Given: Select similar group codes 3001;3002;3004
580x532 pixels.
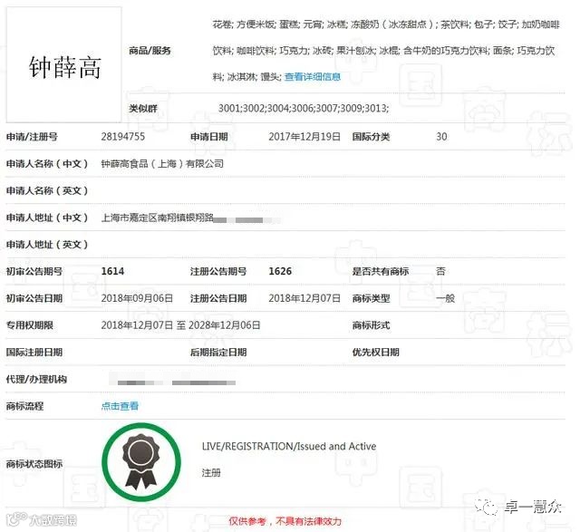Looking at the screenshot, I should [254, 108].
